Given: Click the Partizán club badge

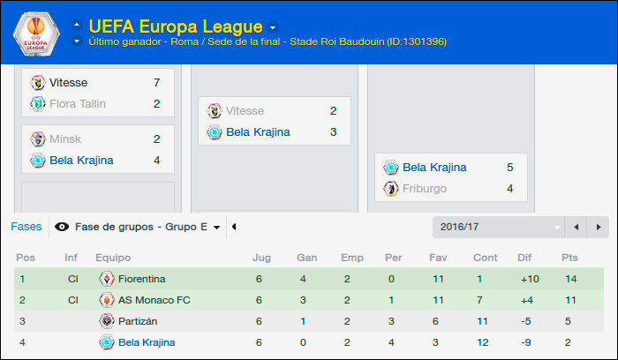Looking at the screenshot, I should click(107, 321).
